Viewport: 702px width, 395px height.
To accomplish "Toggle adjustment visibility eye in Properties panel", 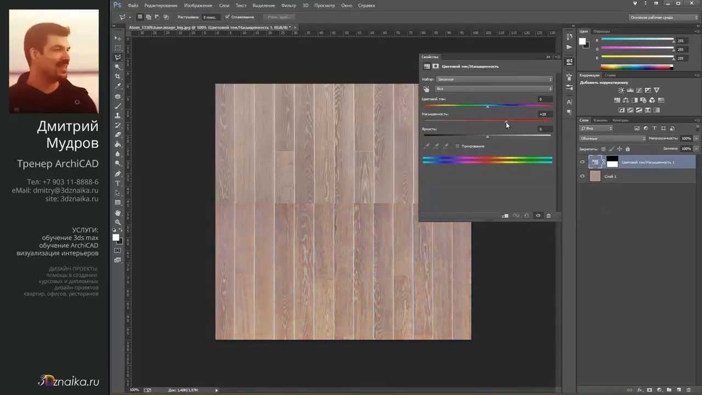I will [x=538, y=216].
